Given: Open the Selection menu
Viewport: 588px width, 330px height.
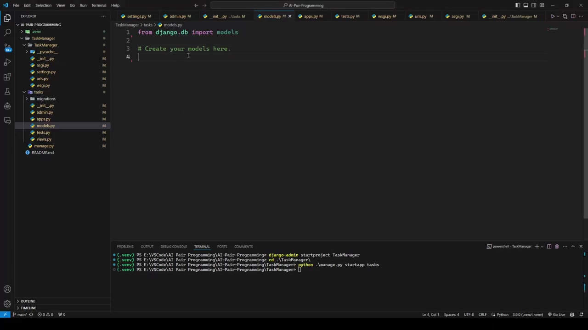Looking at the screenshot, I should (43, 5).
